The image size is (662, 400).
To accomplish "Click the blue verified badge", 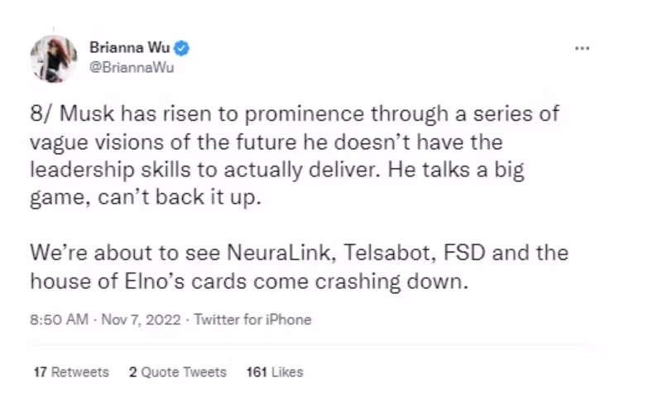I will (183, 49).
